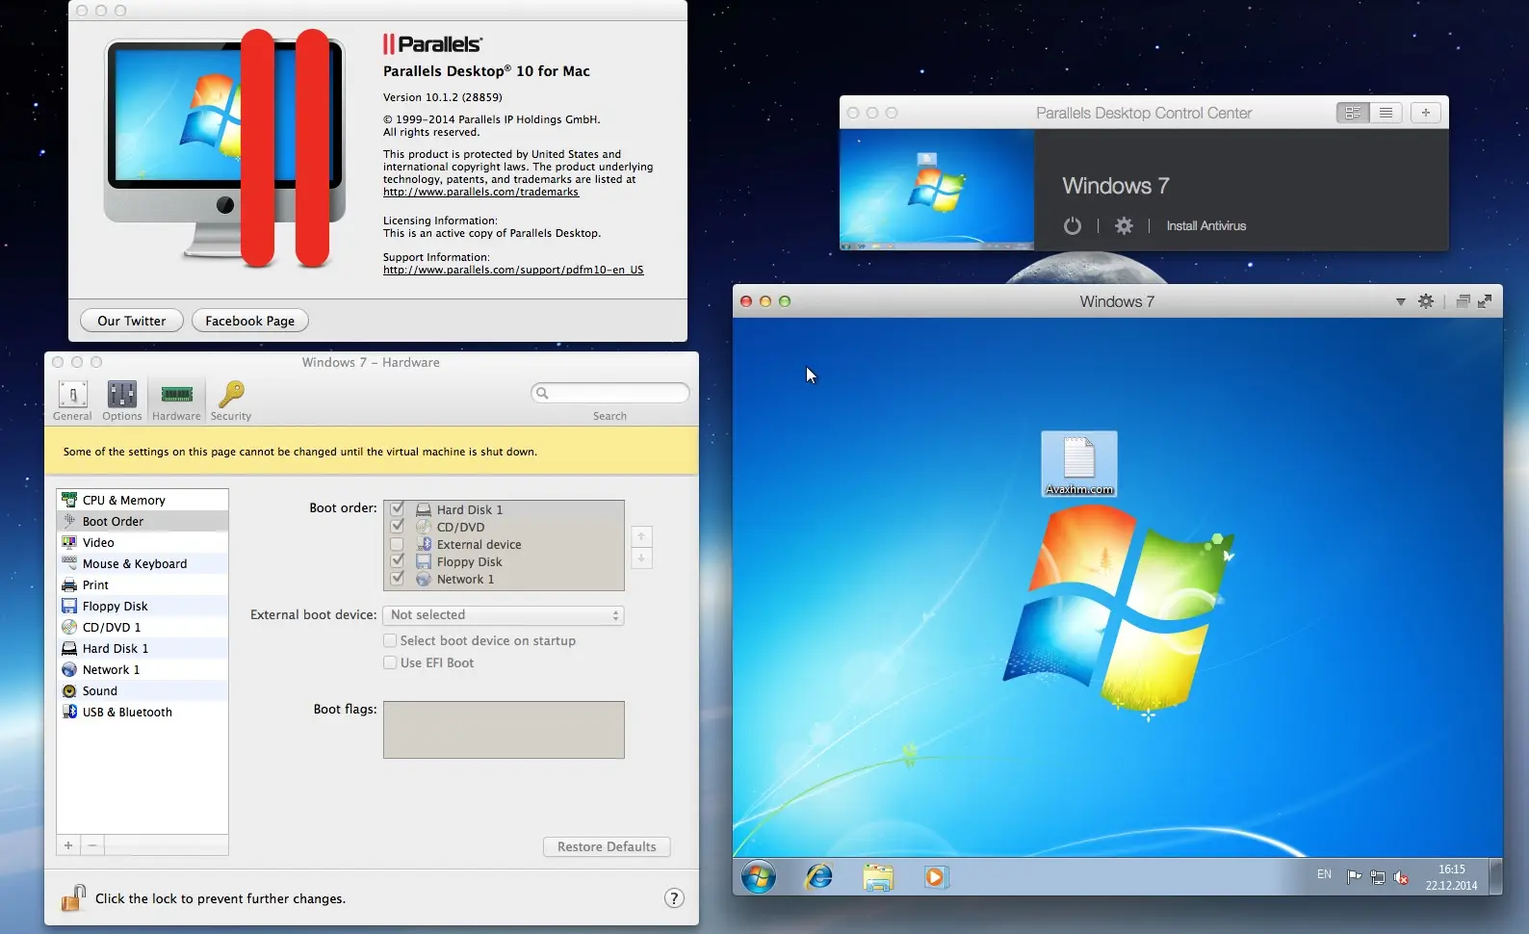Select Sound in hardware list
The width and height of the screenshot is (1529, 934).
point(143,690)
